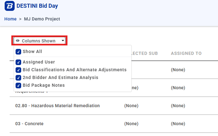Collapse the Columns Shown dropdown arrow
Image resolution: width=218 pixels, height=136 pixels.
tap(63, 41)
